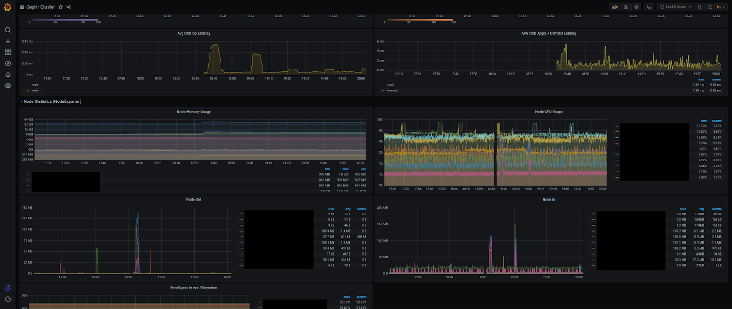Collapse the Node Statistics (NodeExporter) row

point(52,101)
